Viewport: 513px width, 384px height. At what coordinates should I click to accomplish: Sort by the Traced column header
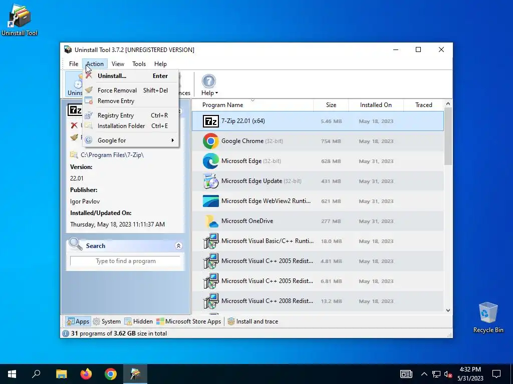click(424, 105)
